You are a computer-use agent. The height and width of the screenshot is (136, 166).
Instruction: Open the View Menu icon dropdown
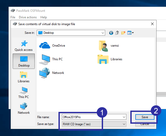(131, 33)
